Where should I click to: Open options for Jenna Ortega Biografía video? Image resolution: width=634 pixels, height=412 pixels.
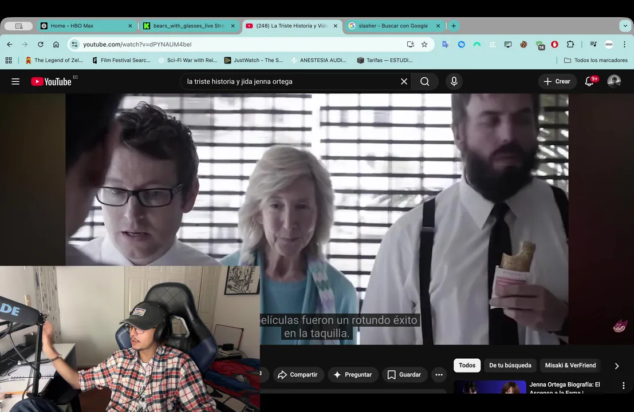[624, 386]
